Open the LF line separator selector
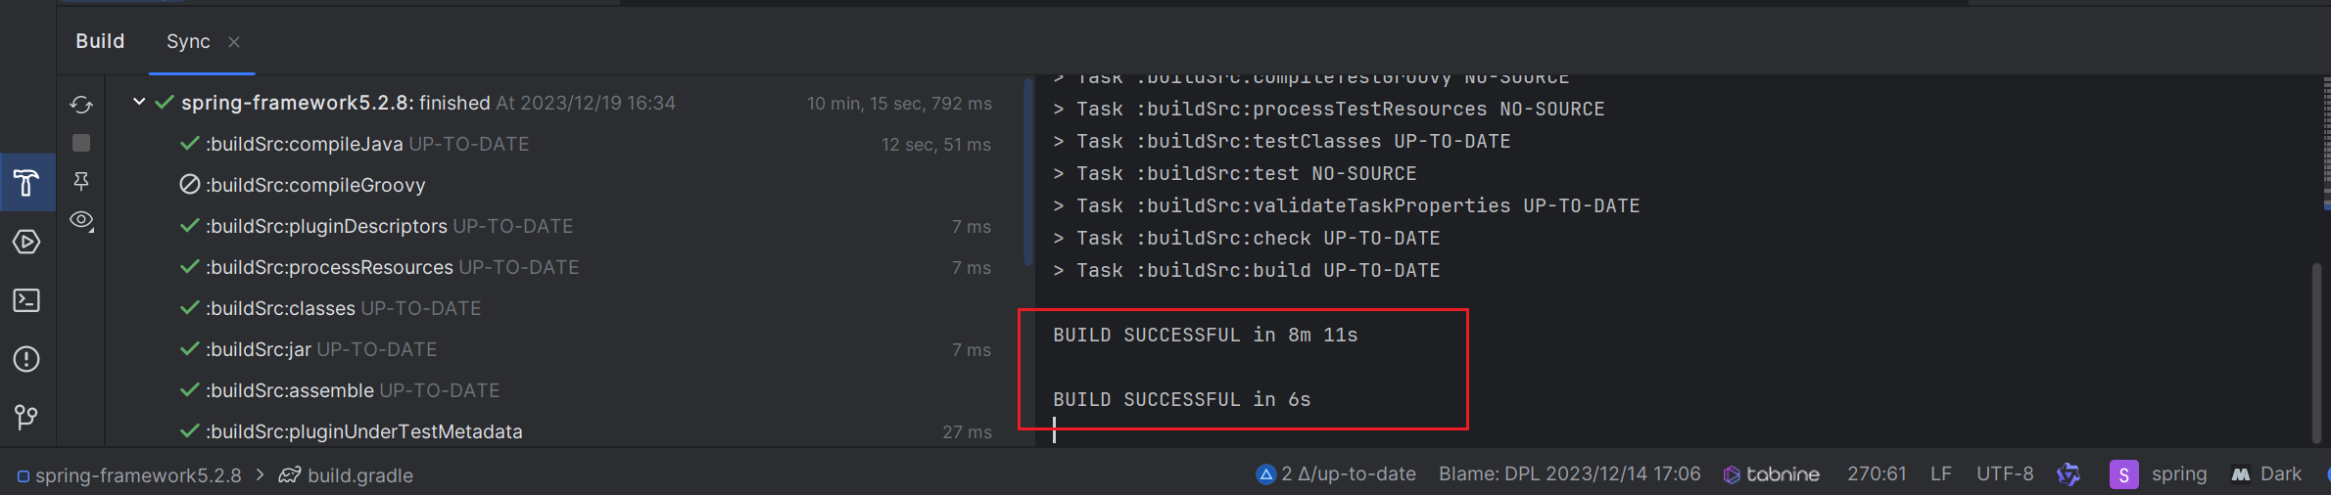 click(x=1941, y=474)
